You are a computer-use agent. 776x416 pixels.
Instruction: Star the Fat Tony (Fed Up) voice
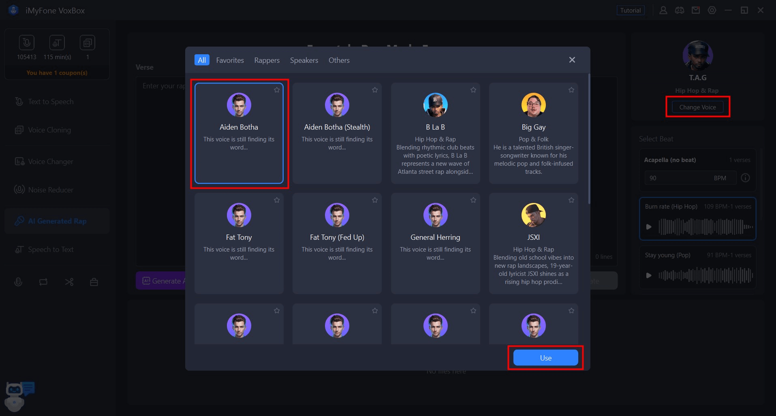coord(375,200)
